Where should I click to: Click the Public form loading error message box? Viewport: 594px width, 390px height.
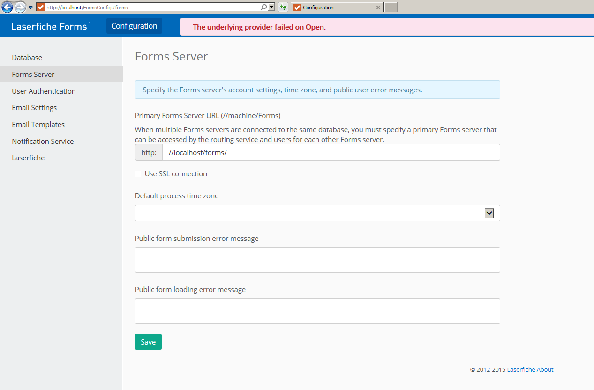tap(317, 311)
